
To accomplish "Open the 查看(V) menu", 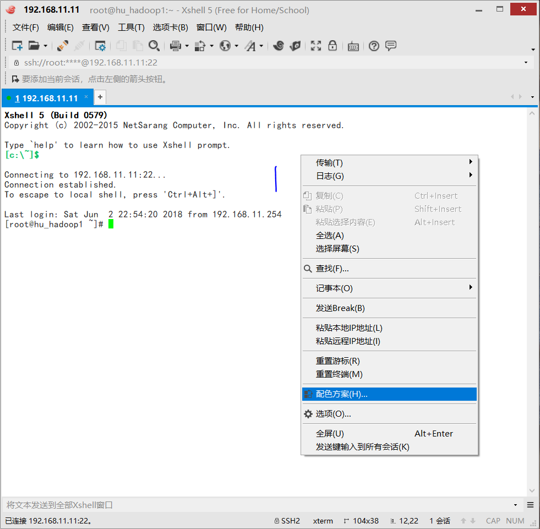I will (x=95, y=27).
